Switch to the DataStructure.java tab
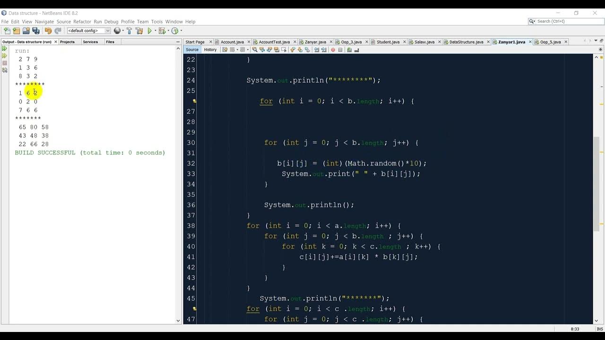Image resolution: width=605 pixels, height=340 pixels. pos(466,42)
